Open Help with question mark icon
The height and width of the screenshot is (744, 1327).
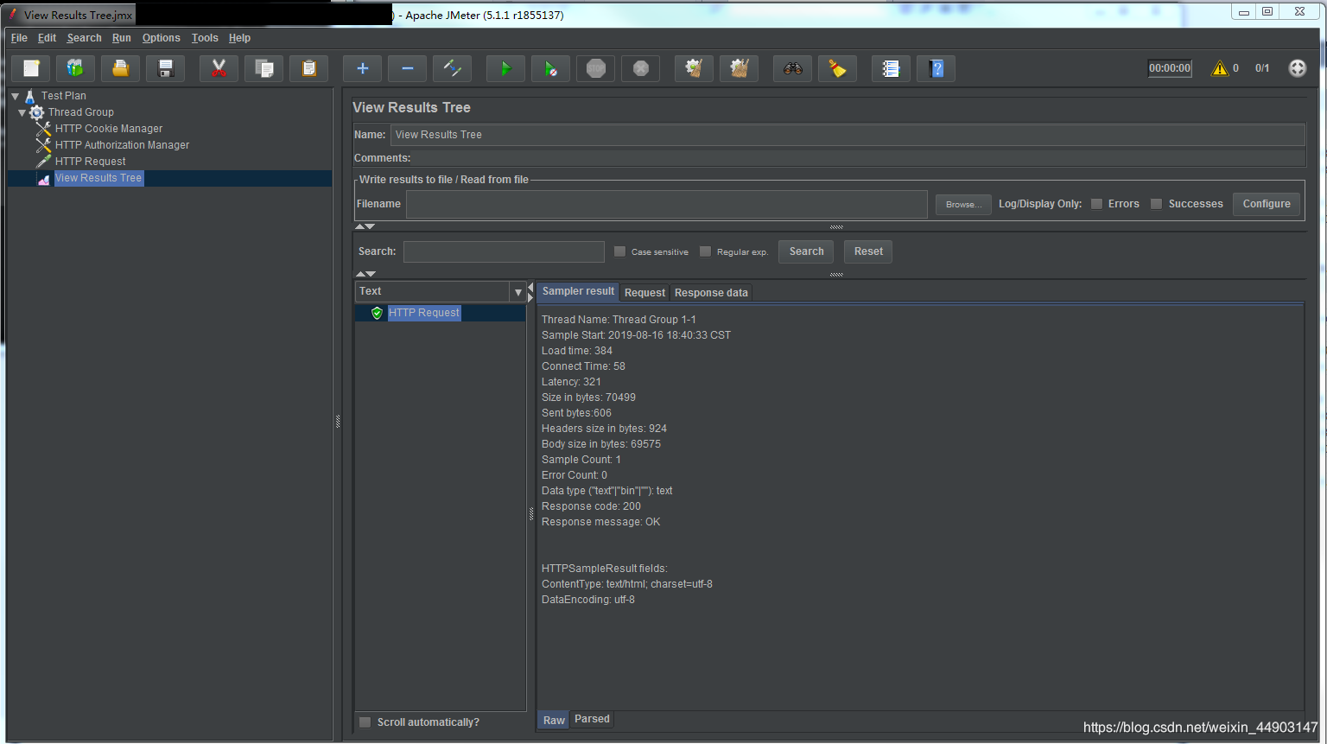coord(937,68)
